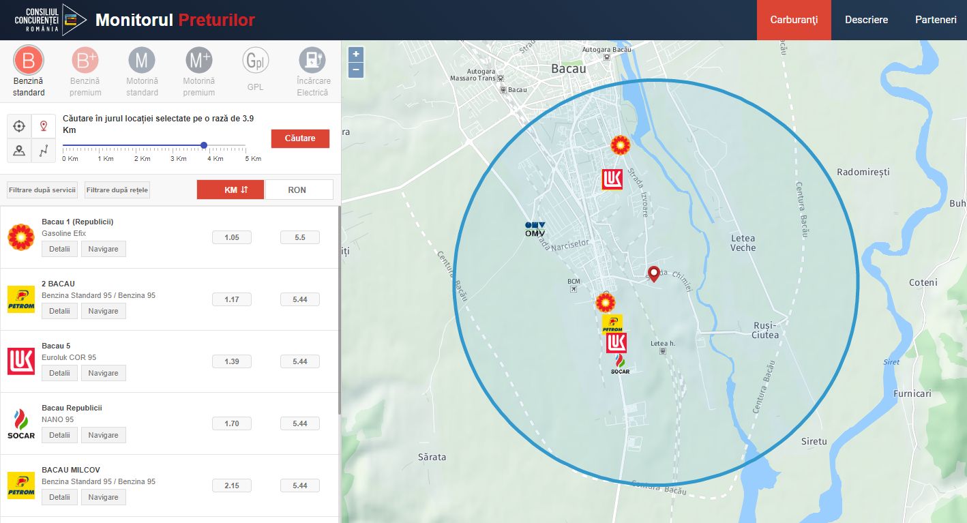Choose the GPL fuel type icon
This screenshot has width=967, height=523.
(x=255, y=61)
